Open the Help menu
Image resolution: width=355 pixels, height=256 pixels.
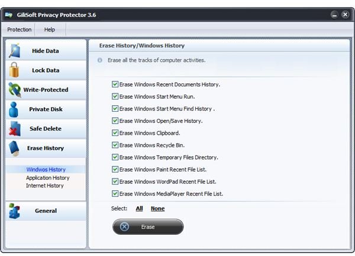[50, 30]
